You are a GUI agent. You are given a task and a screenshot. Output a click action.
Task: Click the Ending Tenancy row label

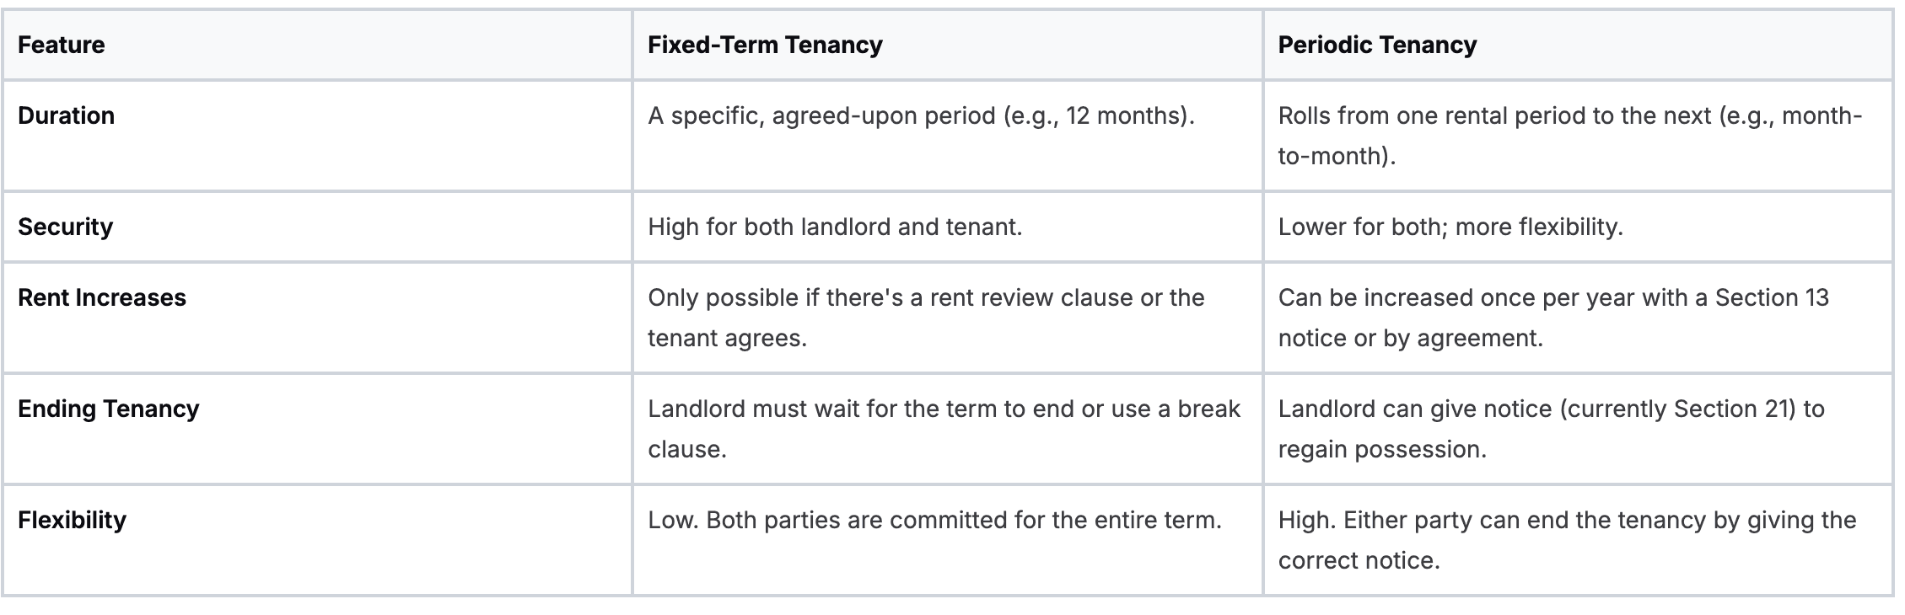[x=109, y=409]
